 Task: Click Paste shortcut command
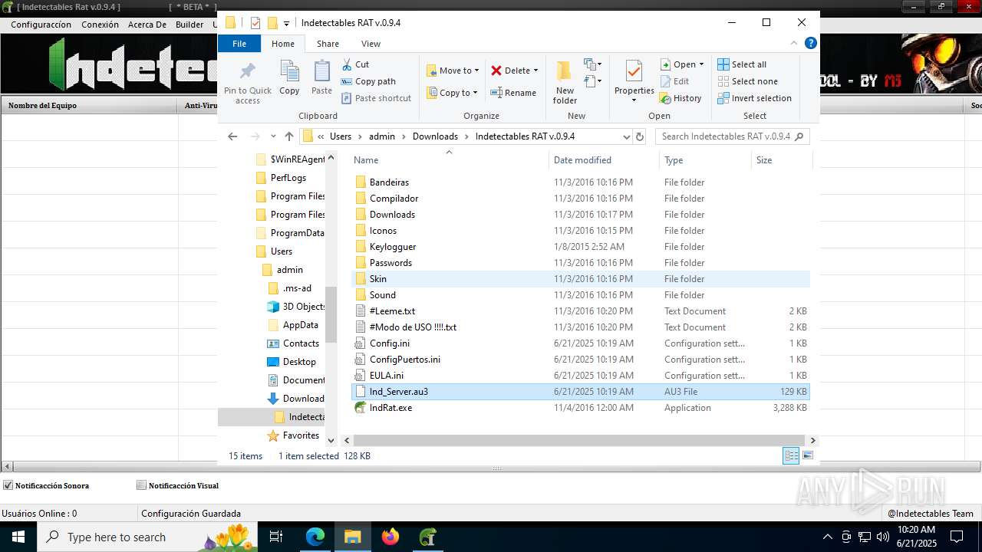click(376, 98)
